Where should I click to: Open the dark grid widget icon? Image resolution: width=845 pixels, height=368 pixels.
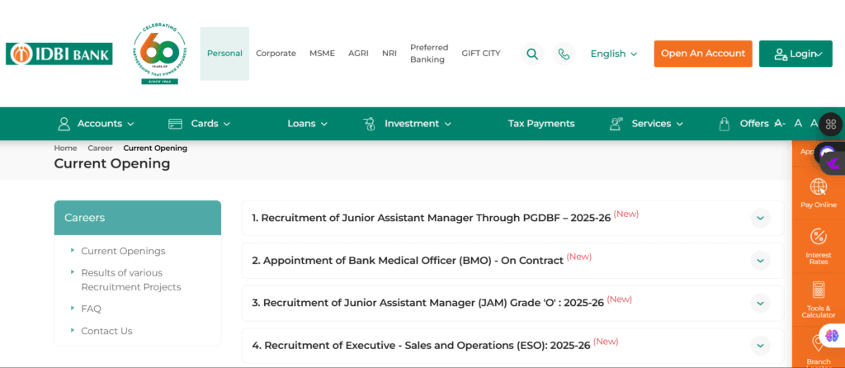pyautogui.click(x=831, y=124)
